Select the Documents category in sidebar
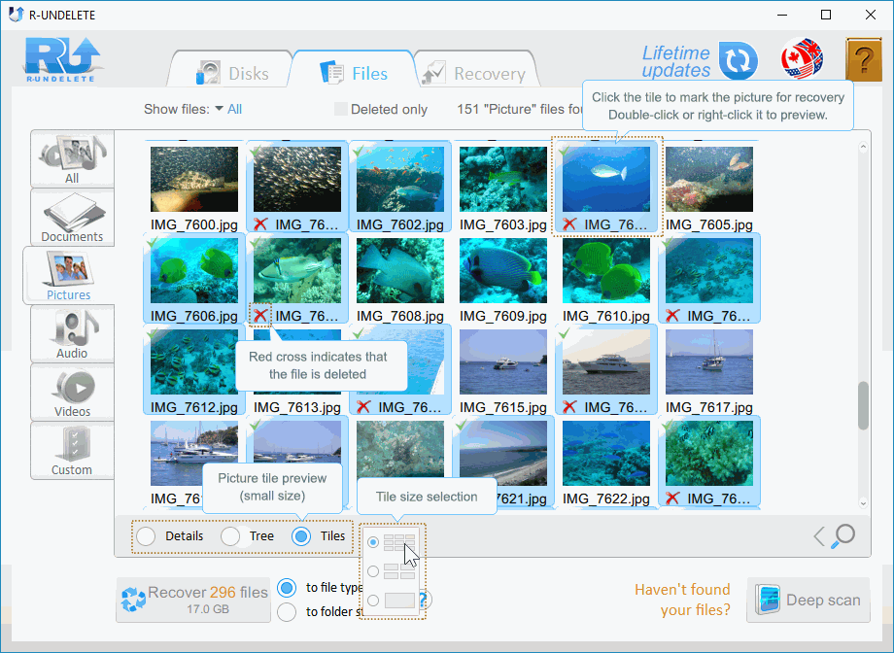Image resolution: width=894 pixels, height=653 pixels. (72, 217)
